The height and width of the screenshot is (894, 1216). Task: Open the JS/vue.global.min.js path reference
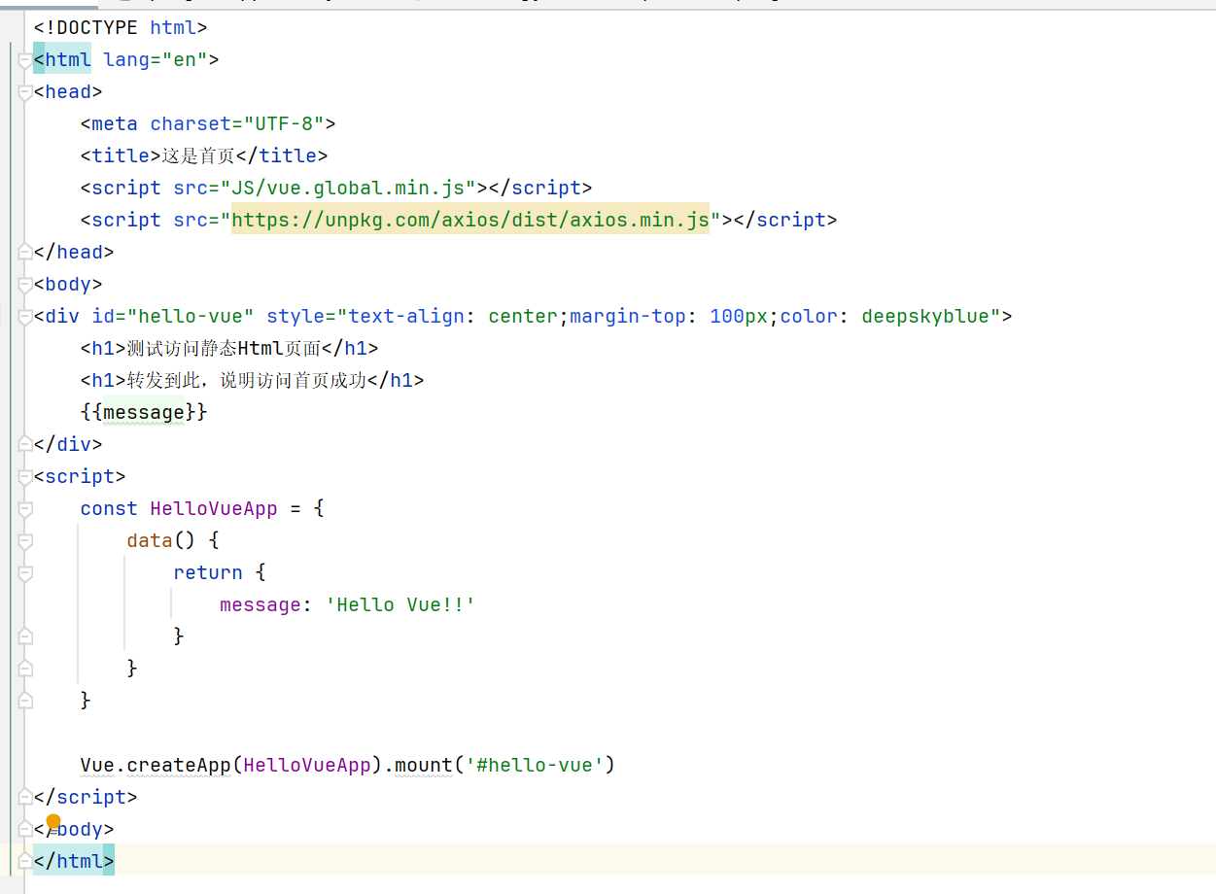click(x=348, y=188)
